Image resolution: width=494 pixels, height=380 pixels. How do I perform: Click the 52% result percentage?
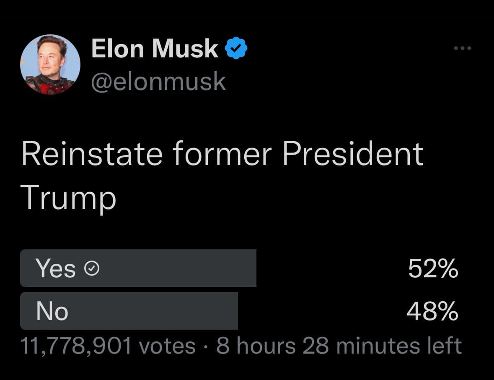433,269
